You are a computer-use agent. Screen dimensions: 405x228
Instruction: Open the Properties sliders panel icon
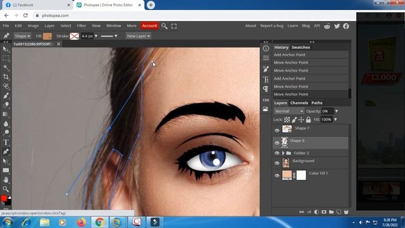[266, 58]
